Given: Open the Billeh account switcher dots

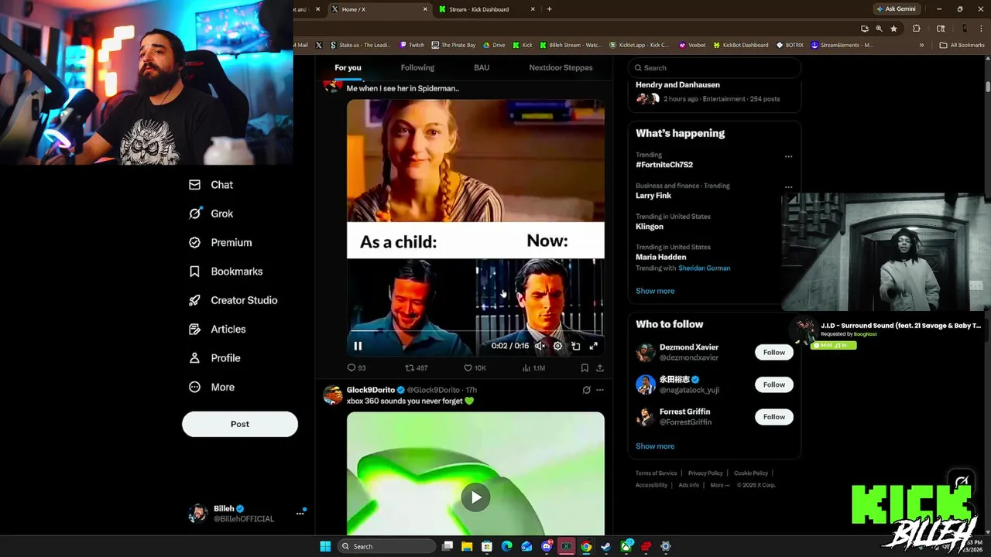Looking at the screenshot, I should tap(300, 514).
